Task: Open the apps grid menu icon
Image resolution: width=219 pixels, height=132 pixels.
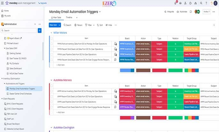Action: click(2, 3)
